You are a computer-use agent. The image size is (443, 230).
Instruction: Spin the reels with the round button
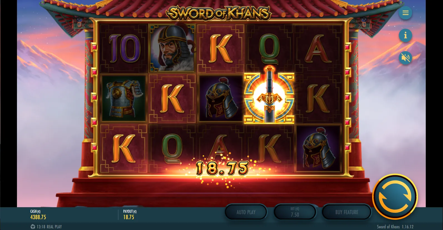(x=395, y=197)
